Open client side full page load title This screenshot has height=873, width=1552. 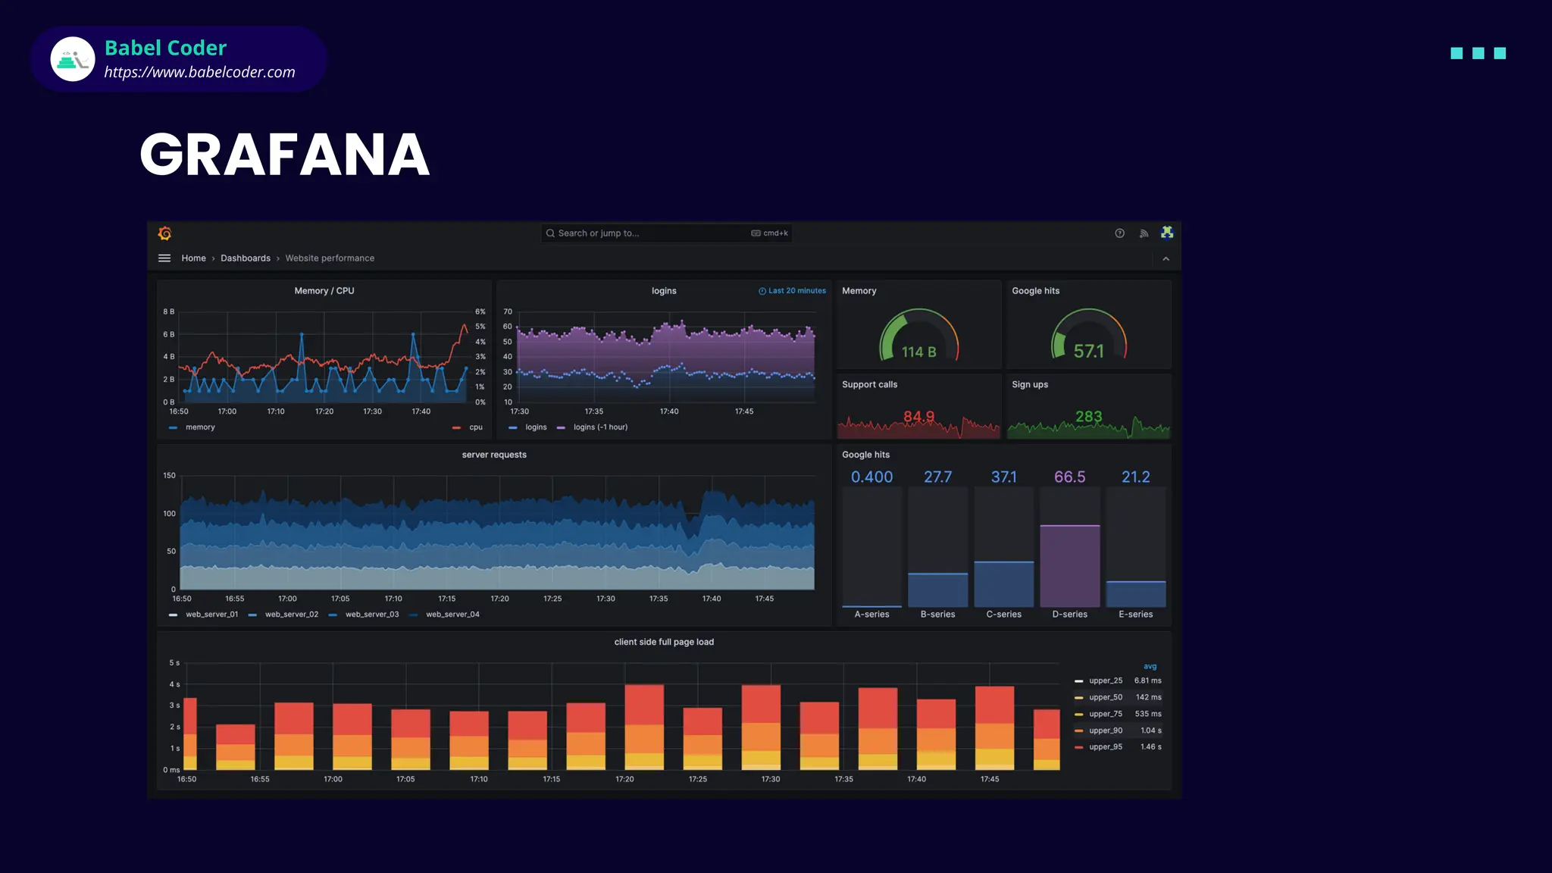(x=664, y=642)
